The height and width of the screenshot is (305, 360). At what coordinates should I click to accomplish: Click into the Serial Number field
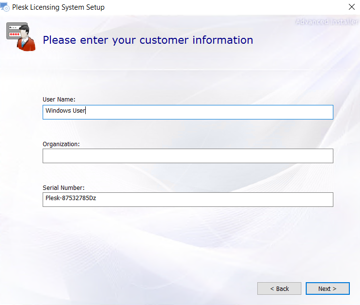coord(188,200)
